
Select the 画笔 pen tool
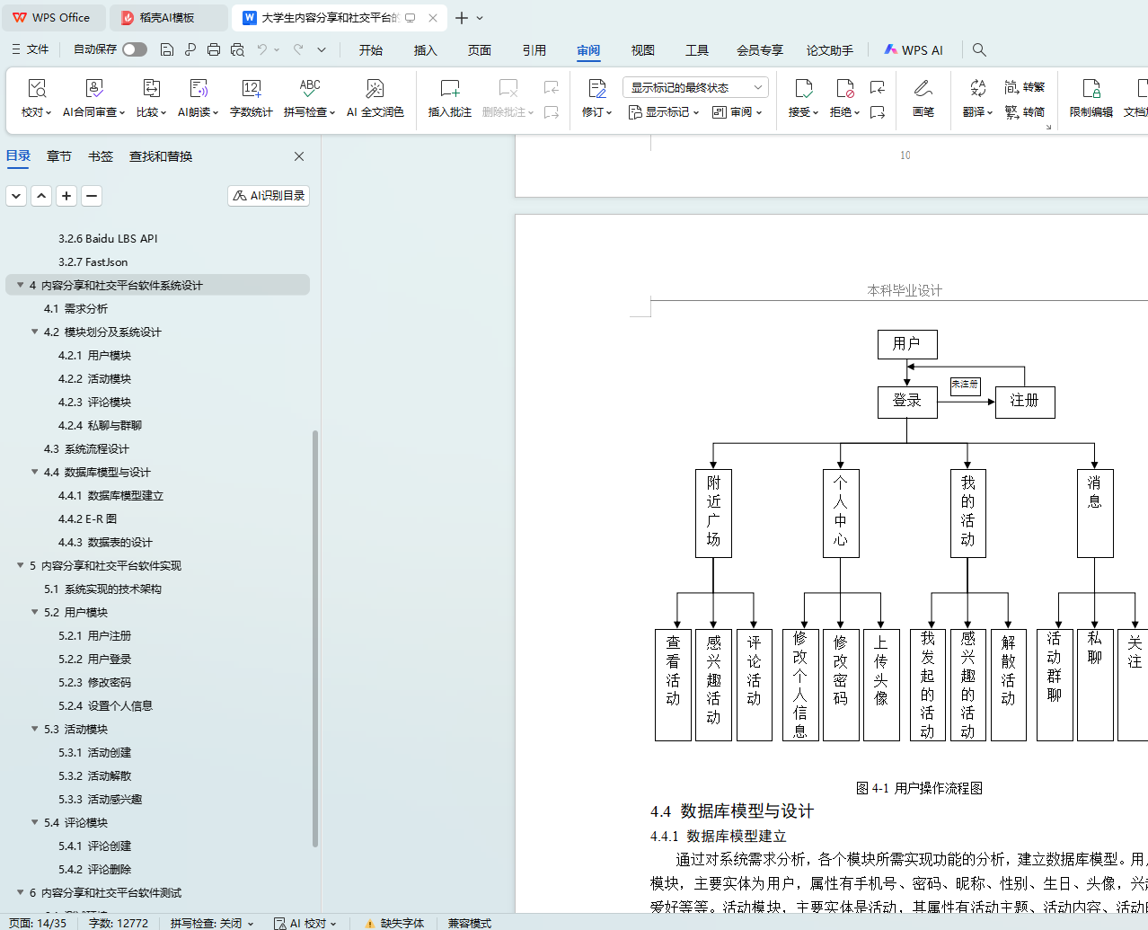923,98
